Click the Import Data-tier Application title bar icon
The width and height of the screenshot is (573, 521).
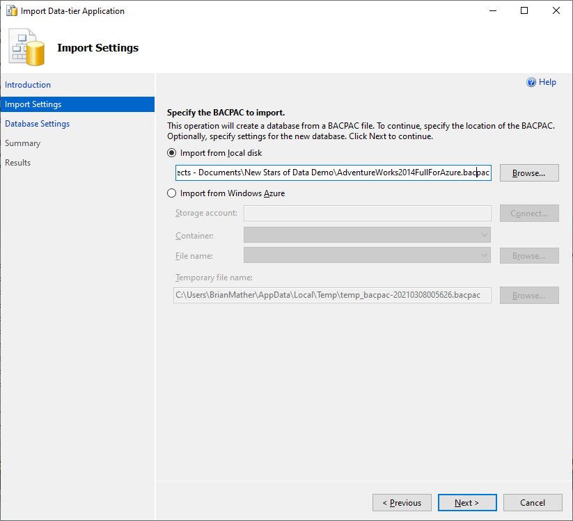[x=12, y=11]
